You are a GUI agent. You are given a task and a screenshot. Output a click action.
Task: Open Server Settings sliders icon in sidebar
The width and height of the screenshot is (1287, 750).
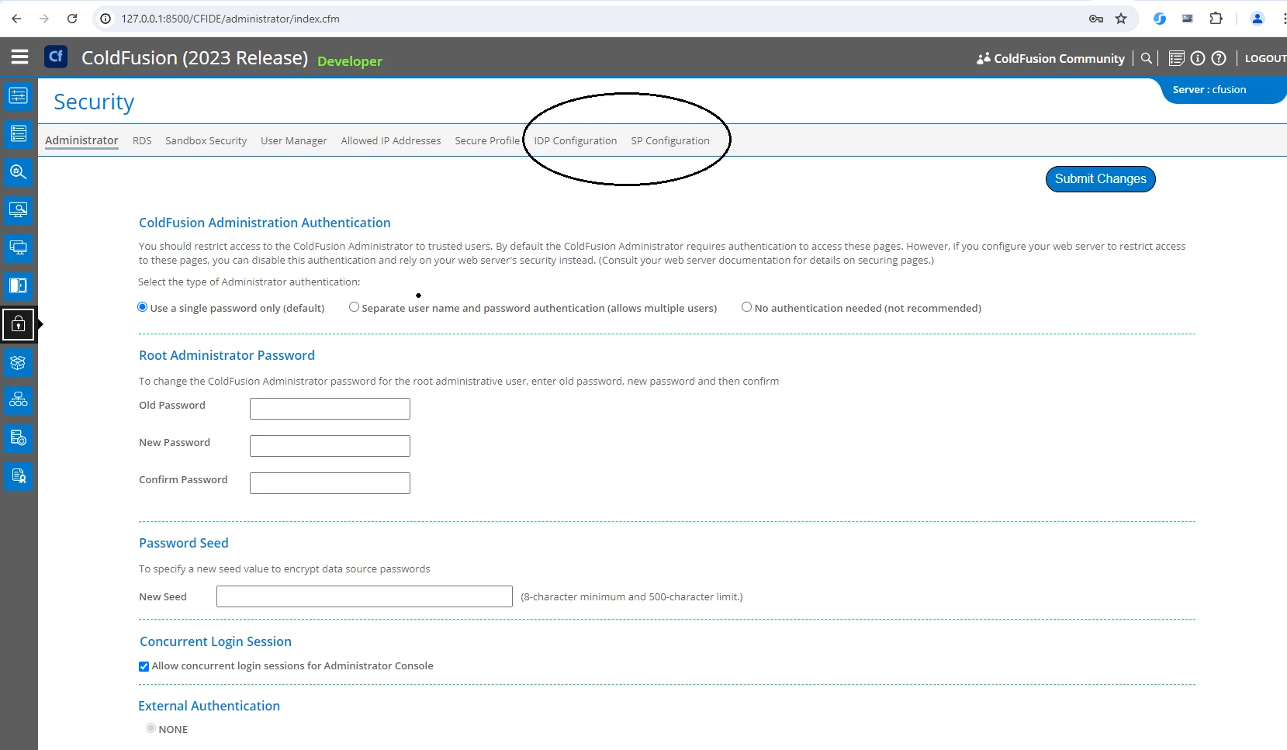point(18,96)
